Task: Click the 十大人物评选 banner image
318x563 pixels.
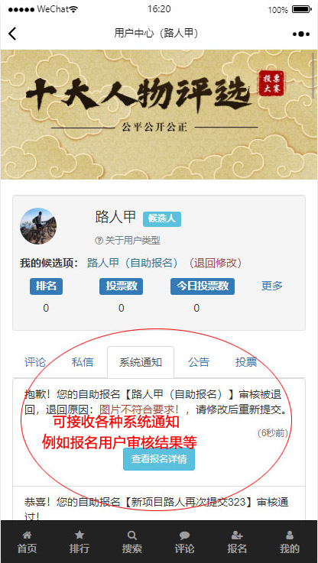Action: pos(159,114)
